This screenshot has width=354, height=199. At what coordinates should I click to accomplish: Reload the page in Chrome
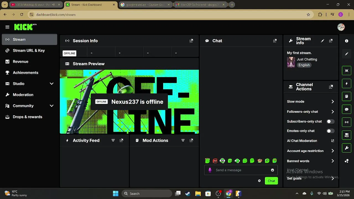[22, 15]
